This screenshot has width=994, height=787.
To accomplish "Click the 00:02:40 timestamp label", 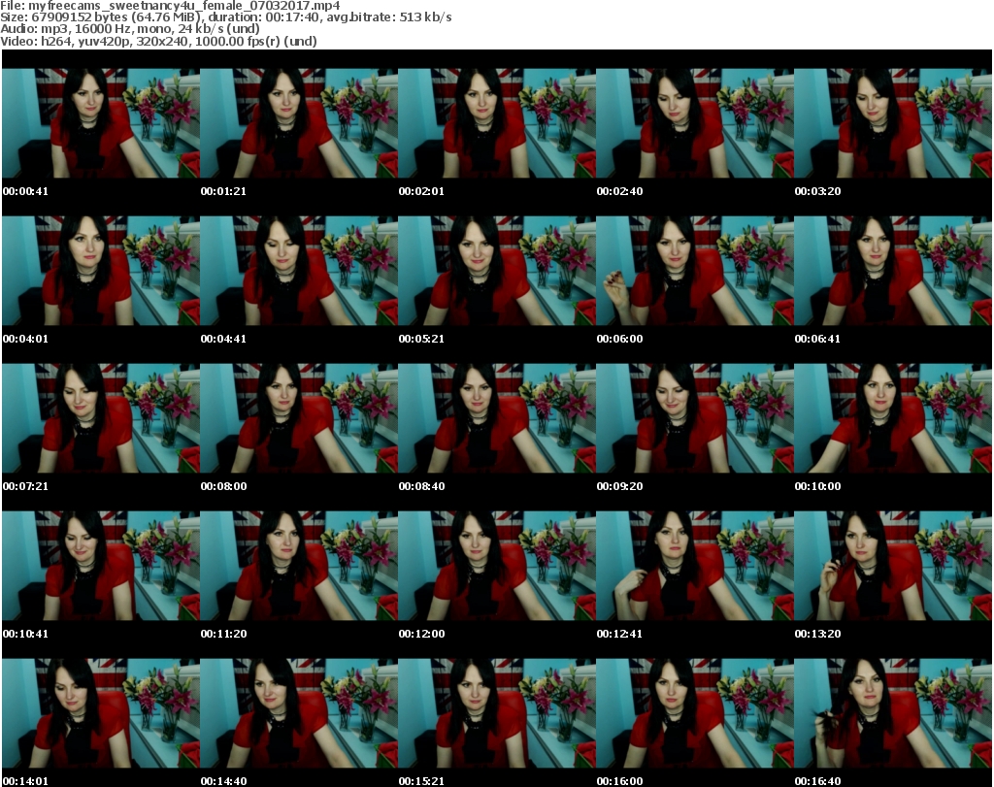I will coord(619,191).
